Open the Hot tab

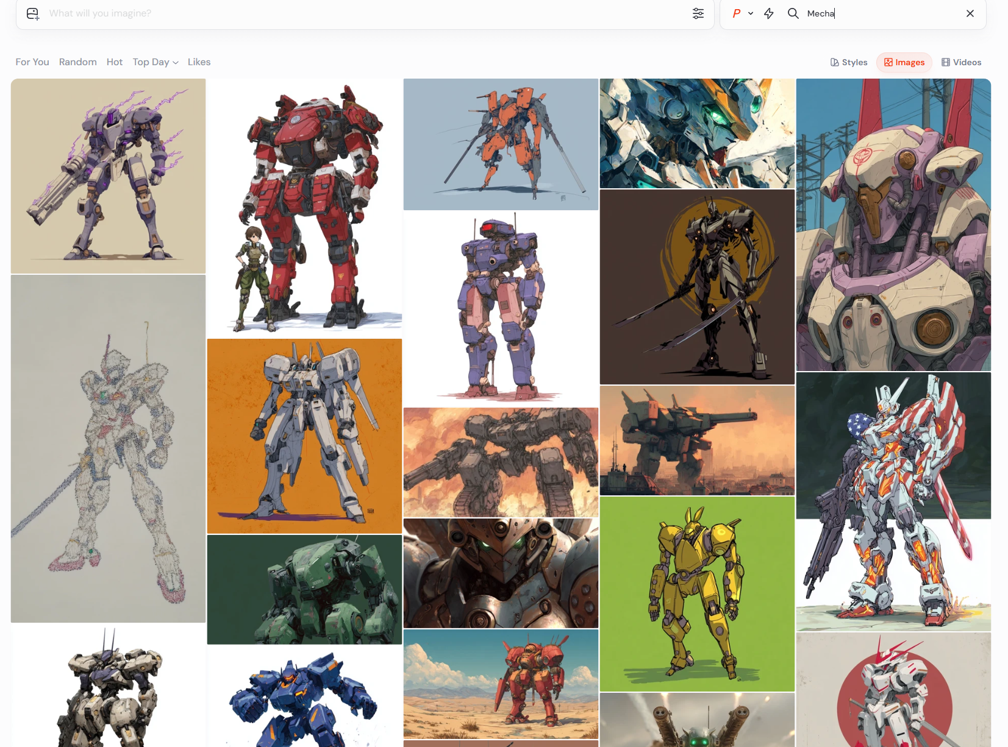click(115, 62)
